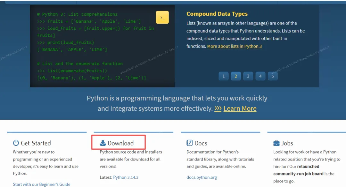This screenshot has width=346, height=187.
Task: Switch to carousel slide 3
Action: pyautogui.click(x=248, y=76)
